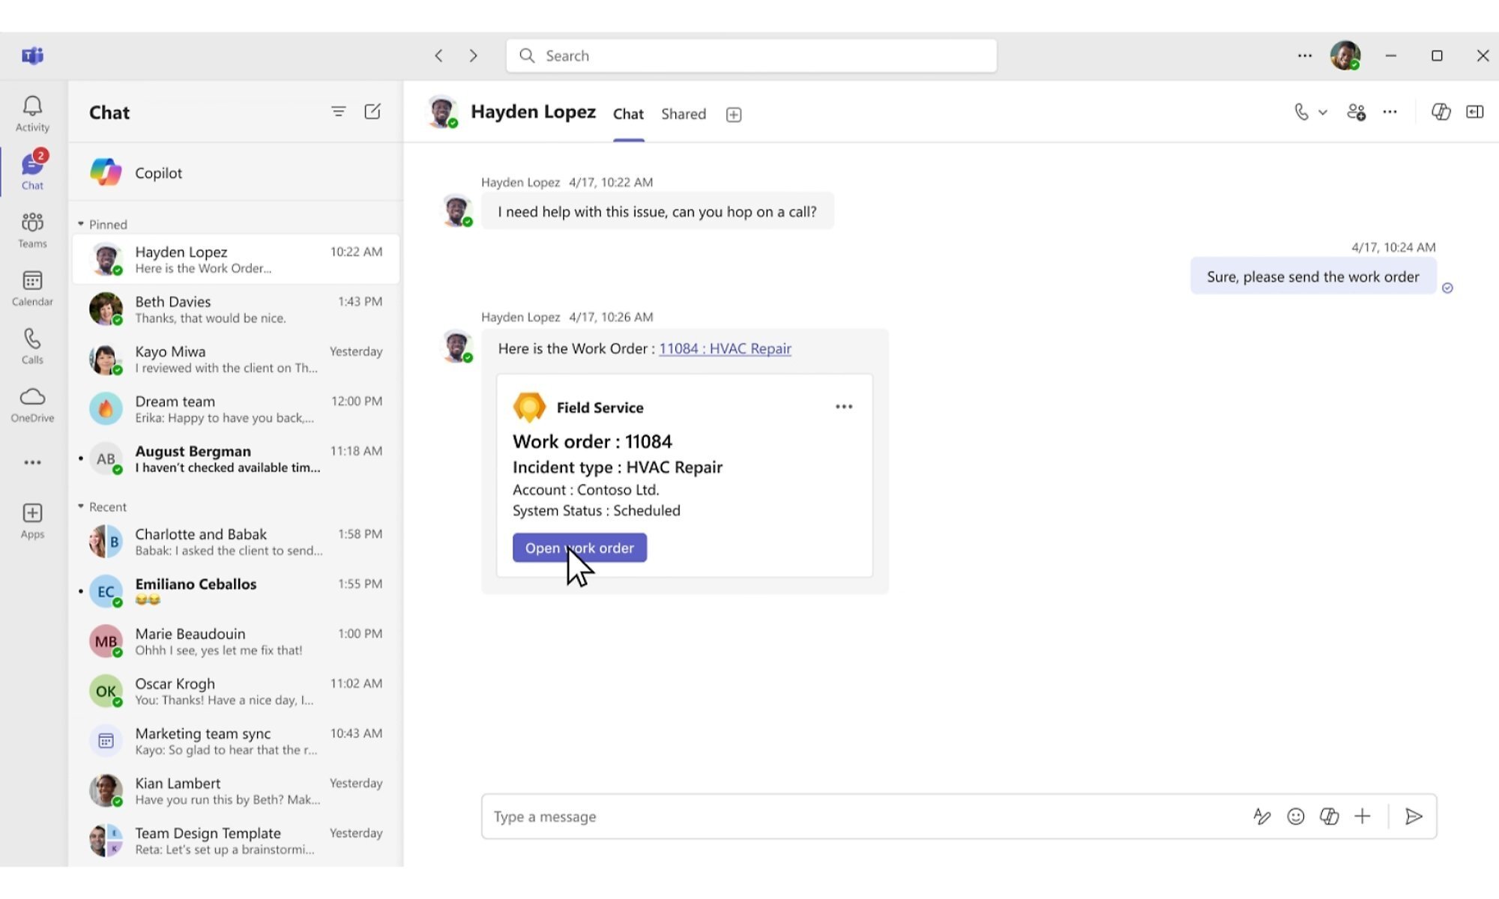Open Copilot in the chat list
This screenshot has height=899, width=1499.
pos(235,173)
